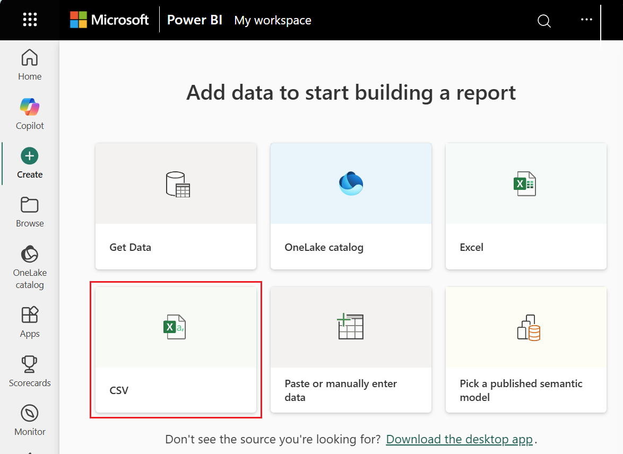623x454 pixels.
Task: Click the Excel workbook icon
Action: point(525,184)
